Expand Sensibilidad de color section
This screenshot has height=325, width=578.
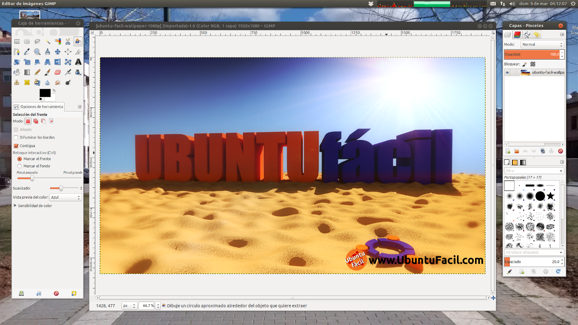[x=15, y=205]
